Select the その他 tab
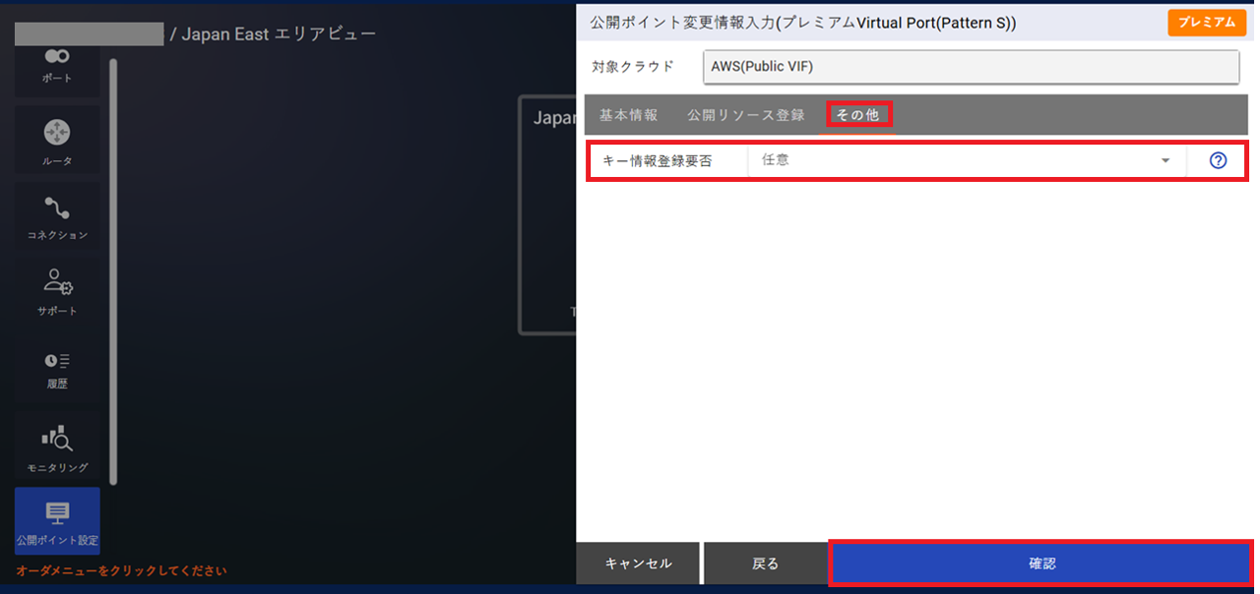 click(860, 114)
